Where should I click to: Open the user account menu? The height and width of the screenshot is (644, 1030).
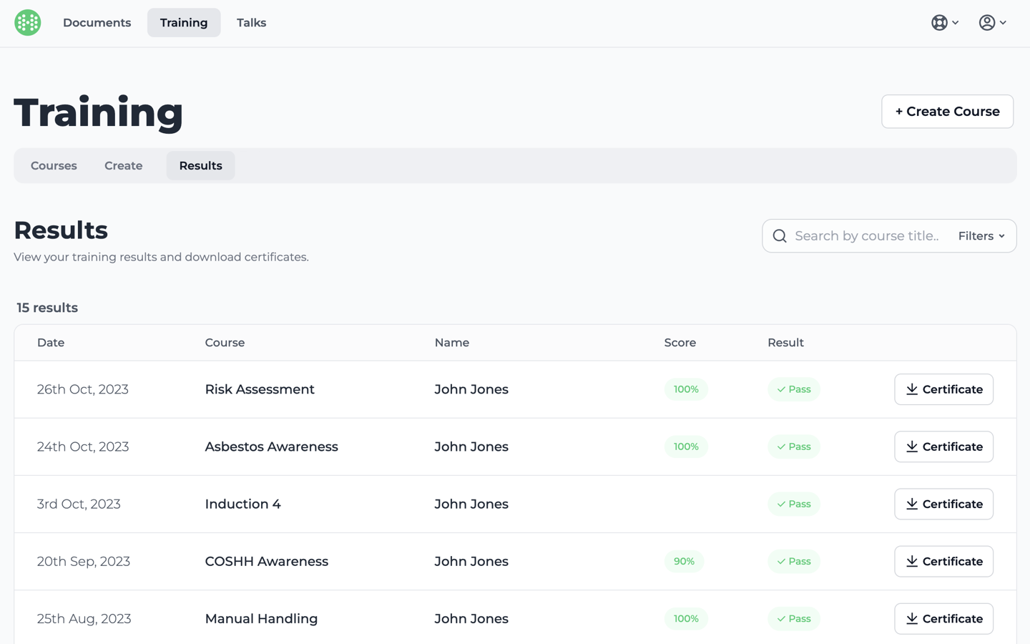point(987,23)
